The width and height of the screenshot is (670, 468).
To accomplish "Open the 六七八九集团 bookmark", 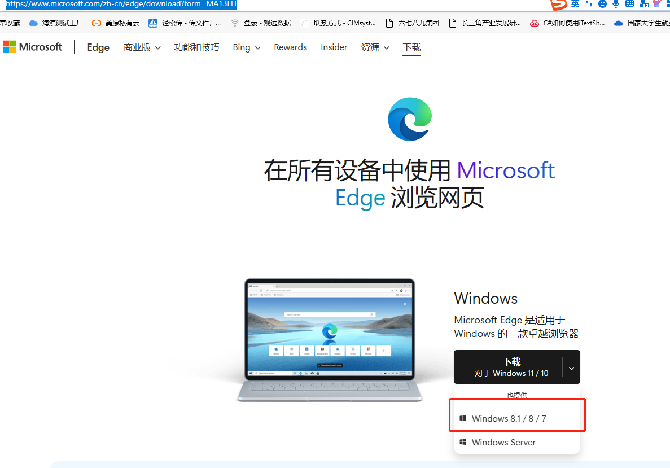I will 413,23.
